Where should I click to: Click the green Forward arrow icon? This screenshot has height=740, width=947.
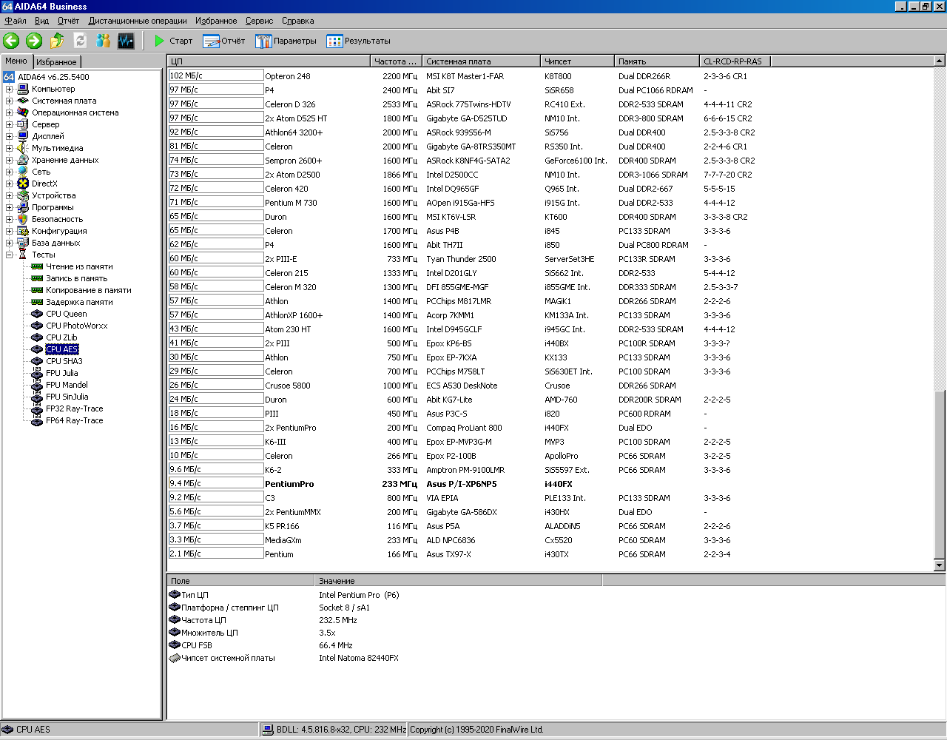click(34, 41)
